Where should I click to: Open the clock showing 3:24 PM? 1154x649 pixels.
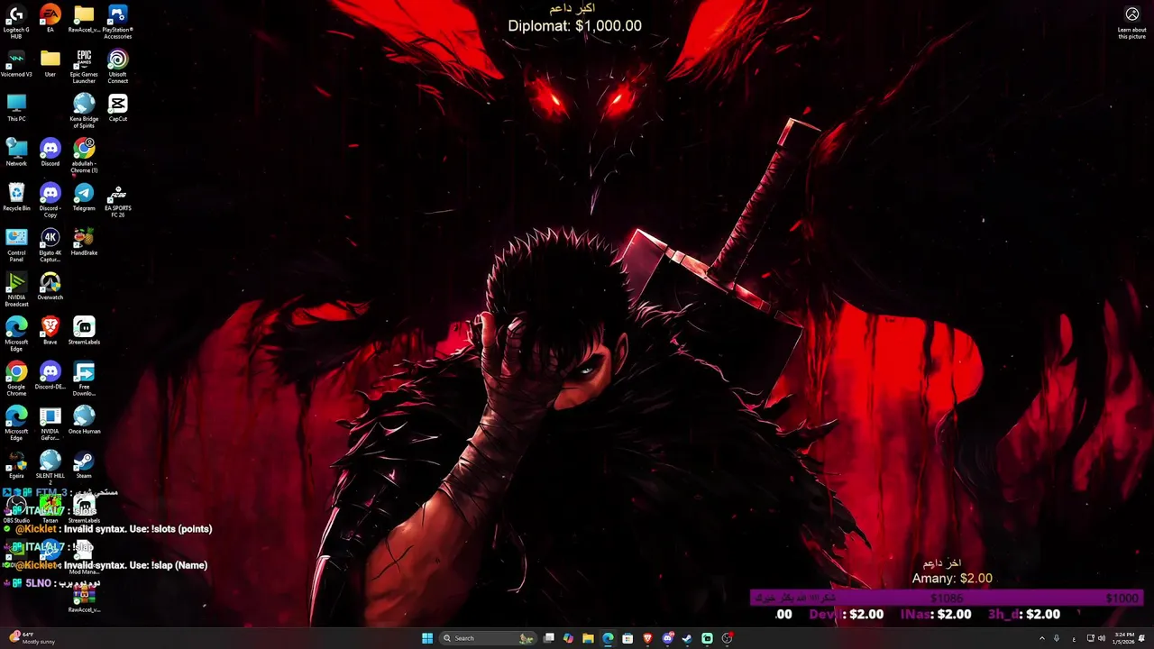coord(1125,638)
